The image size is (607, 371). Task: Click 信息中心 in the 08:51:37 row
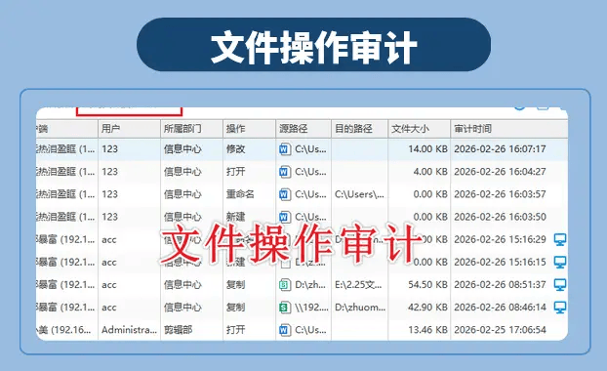pyautogui.click(x=182, y=285)
